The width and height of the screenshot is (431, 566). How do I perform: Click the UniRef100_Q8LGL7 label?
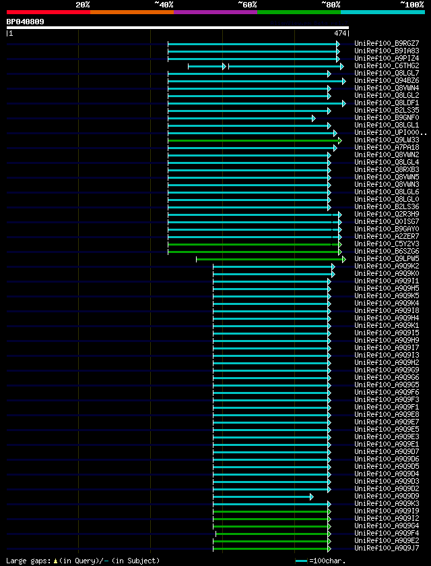pyautogui.click(x=387, y=74)
